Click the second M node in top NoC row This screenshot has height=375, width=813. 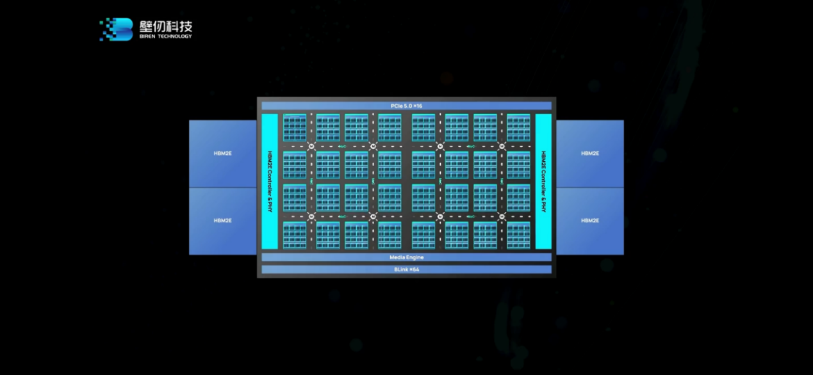373,147
